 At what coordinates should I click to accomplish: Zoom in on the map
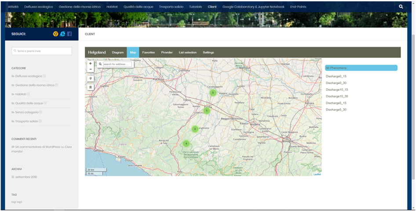tap(91, 64)
